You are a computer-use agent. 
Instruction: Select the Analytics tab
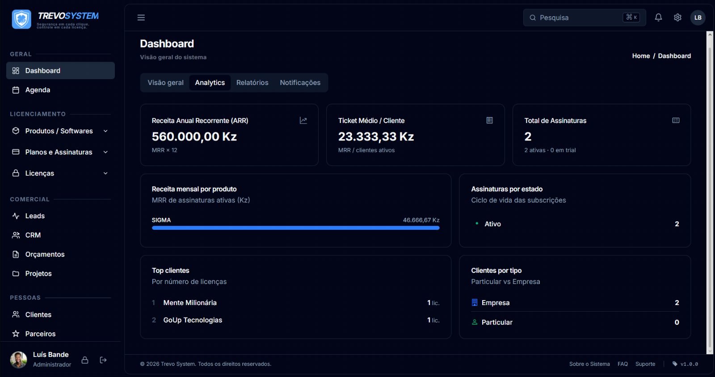point(210,83)
